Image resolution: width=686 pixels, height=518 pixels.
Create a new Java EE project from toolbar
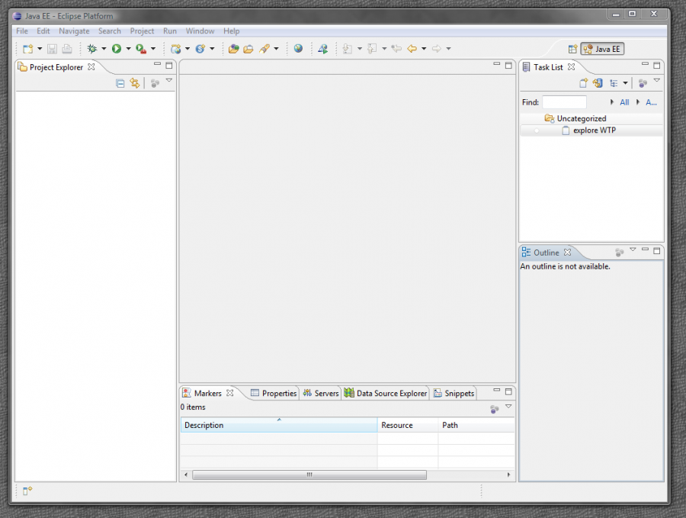(x=178, y=48)
